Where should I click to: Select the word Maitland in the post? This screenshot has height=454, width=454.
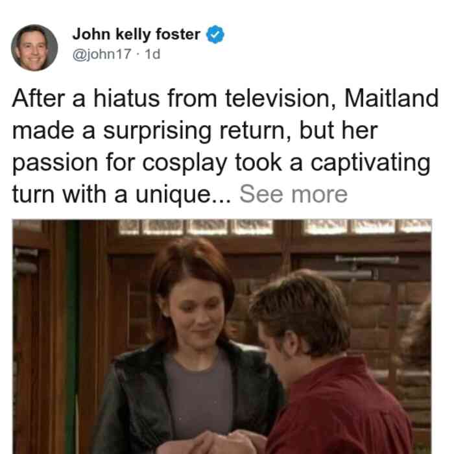pyautogui.click(x=391, y=99)
